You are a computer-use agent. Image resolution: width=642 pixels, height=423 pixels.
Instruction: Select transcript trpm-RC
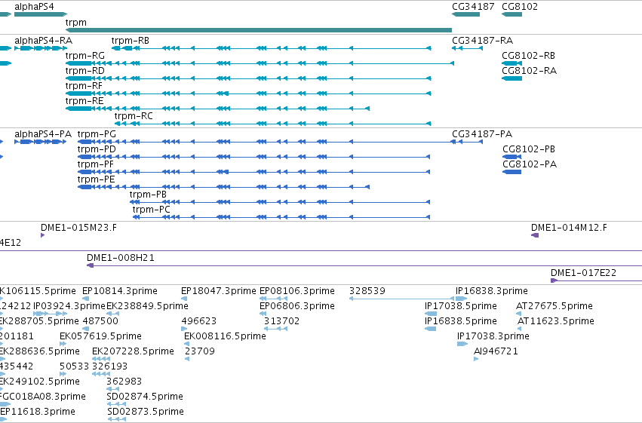click(x=134, y=116)
